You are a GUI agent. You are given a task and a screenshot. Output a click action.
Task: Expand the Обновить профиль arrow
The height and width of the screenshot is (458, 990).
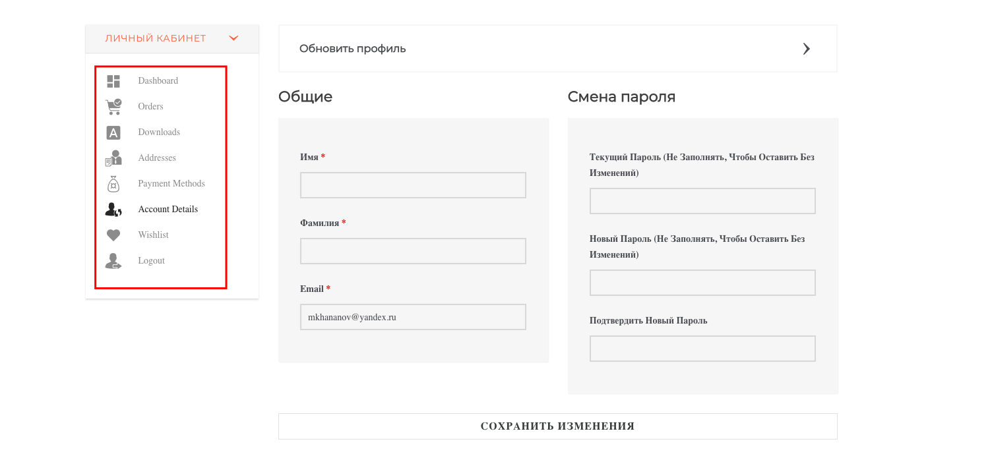coord(806,49)
